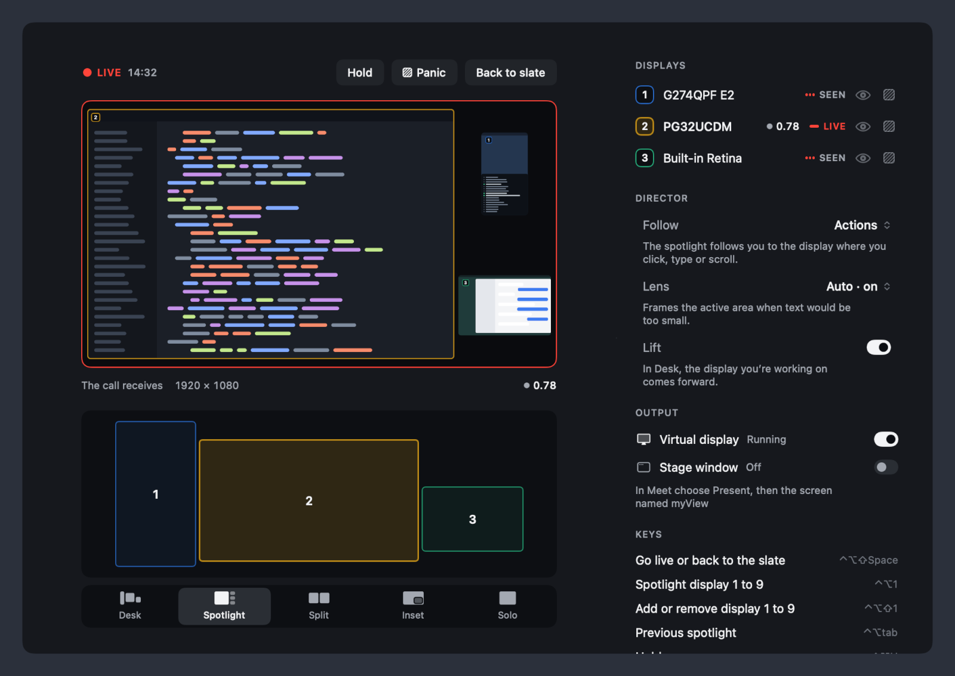Image resolution: width=955 pixels, height=676 pixels.
Task: Disable the Virtual display switch
Action: coord(886,439)
